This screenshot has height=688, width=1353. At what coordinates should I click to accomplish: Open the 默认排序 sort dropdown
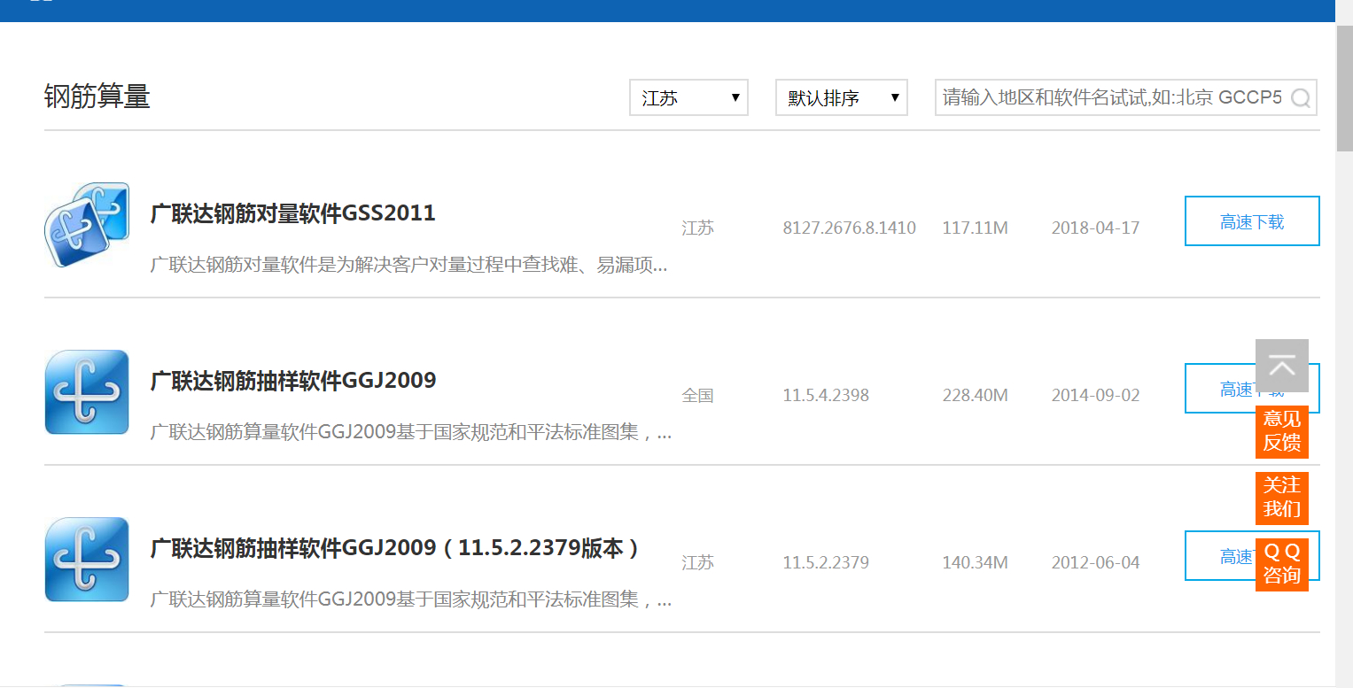[842, 97]
